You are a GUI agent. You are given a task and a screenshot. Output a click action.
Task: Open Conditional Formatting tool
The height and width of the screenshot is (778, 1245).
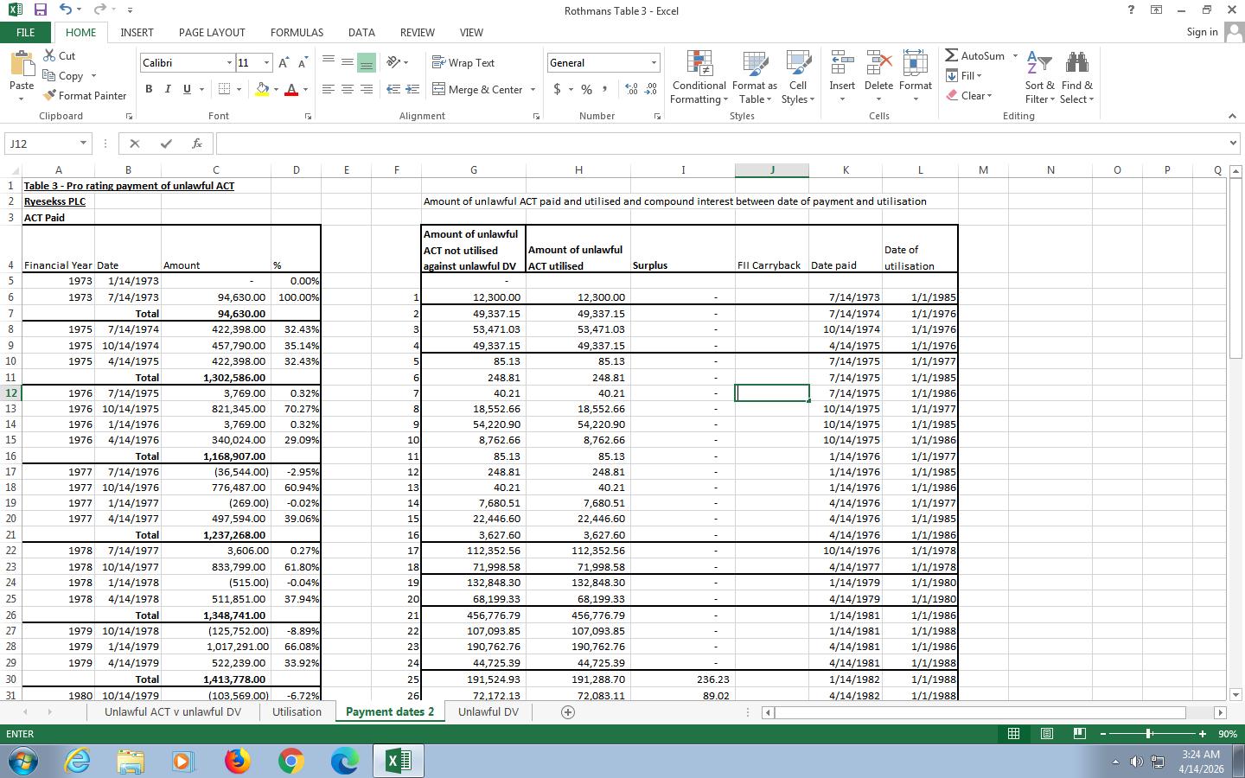699,78
